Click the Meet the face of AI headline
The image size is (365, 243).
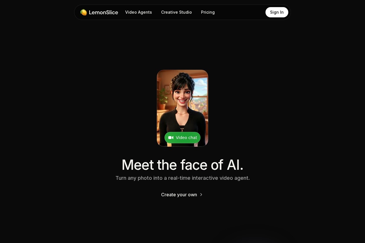(x=182, y=165)
